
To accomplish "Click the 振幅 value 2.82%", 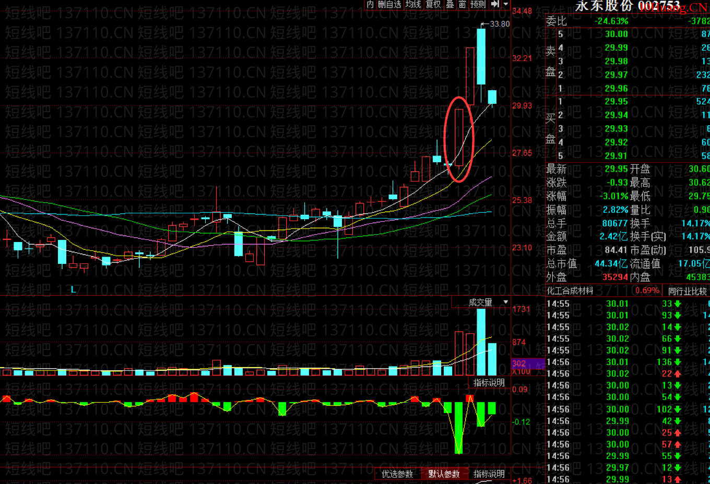I will pyautogui.click(x=616, y=210).
